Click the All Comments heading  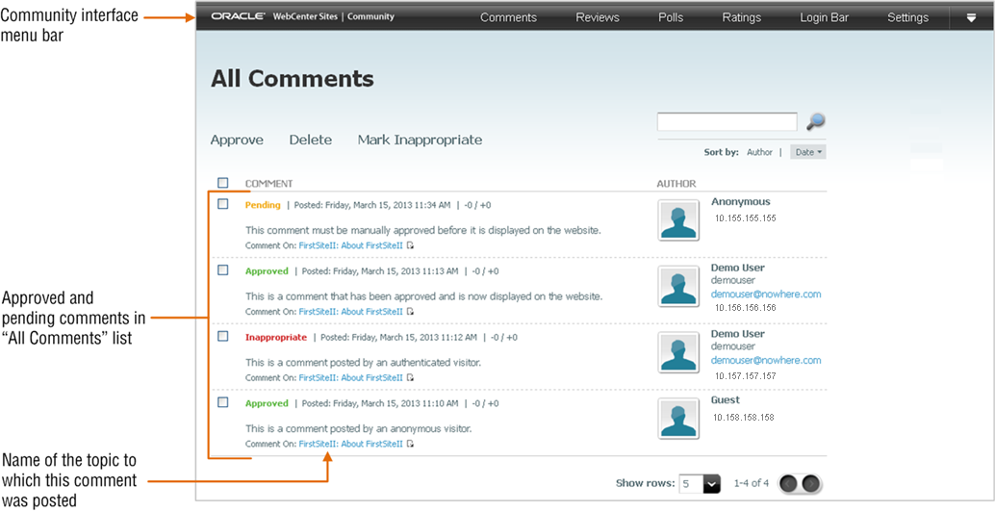[293, 79]
